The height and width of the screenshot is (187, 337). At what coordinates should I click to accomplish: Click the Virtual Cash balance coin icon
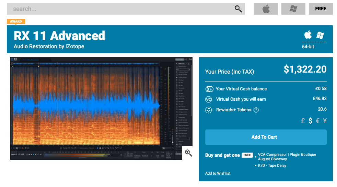(209, 89)
